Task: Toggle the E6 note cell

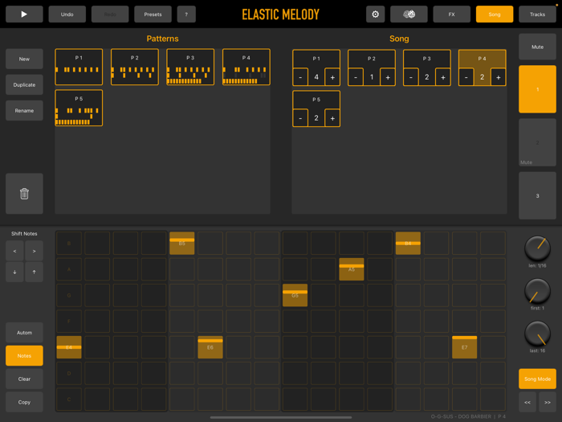Action: (210, 347)
